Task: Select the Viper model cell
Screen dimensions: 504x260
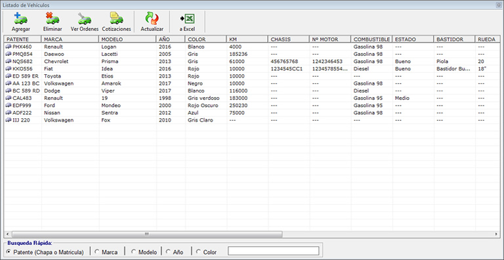Action: (x=108, y=91)
